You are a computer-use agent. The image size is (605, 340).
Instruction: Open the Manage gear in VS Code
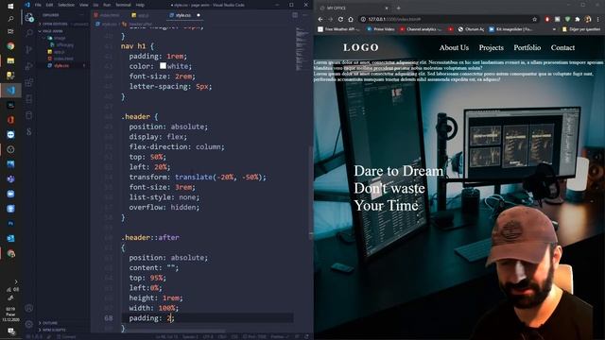pos(29,324)
